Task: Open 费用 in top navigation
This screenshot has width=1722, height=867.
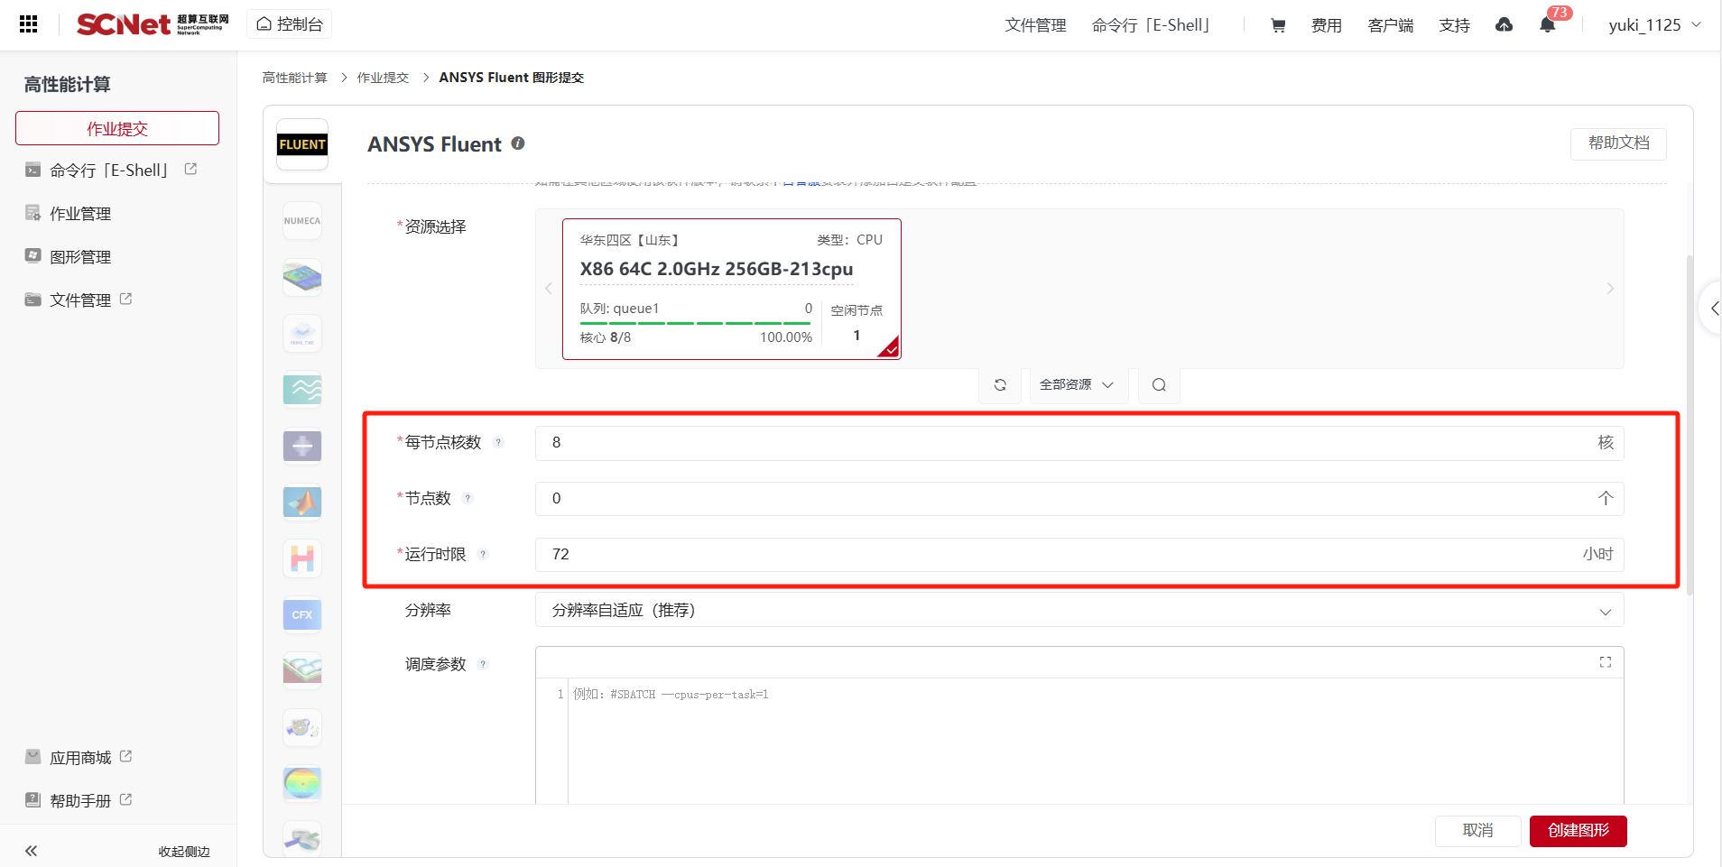Action: (x=1326, y=25)
